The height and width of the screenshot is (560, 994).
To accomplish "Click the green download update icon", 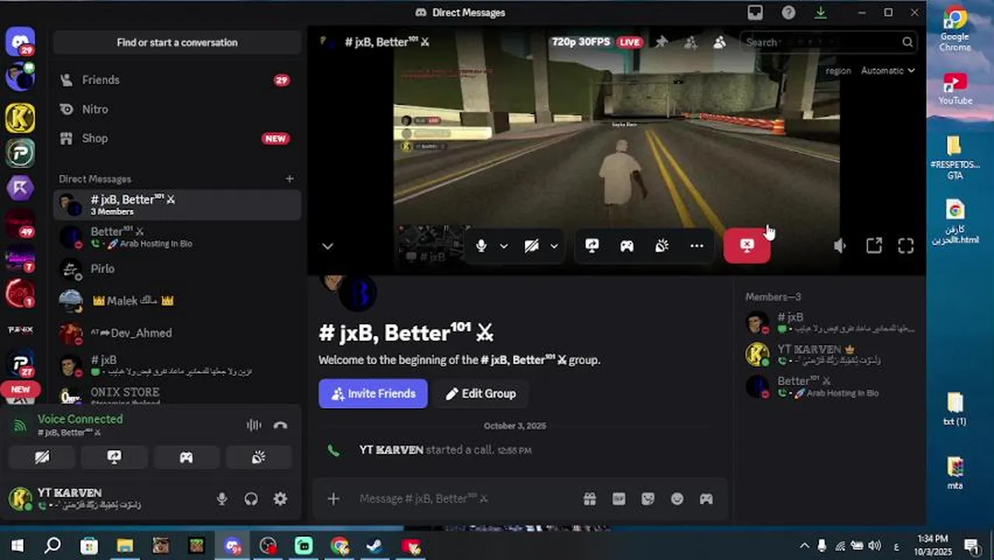I will coord(821,12).
